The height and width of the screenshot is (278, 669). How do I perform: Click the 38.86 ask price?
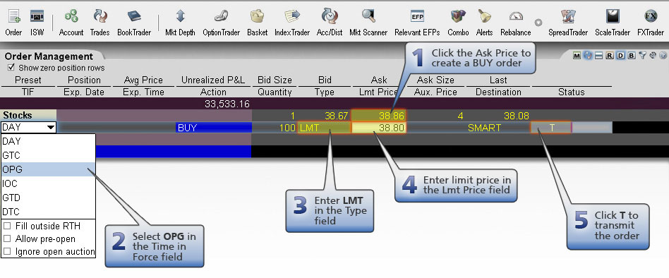[x=378, y=116]
